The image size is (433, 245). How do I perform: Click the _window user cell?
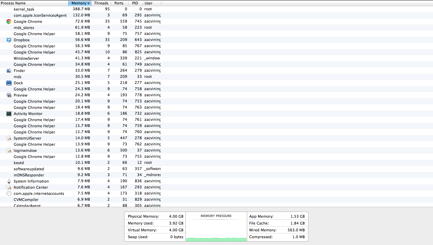coord(152,58)
